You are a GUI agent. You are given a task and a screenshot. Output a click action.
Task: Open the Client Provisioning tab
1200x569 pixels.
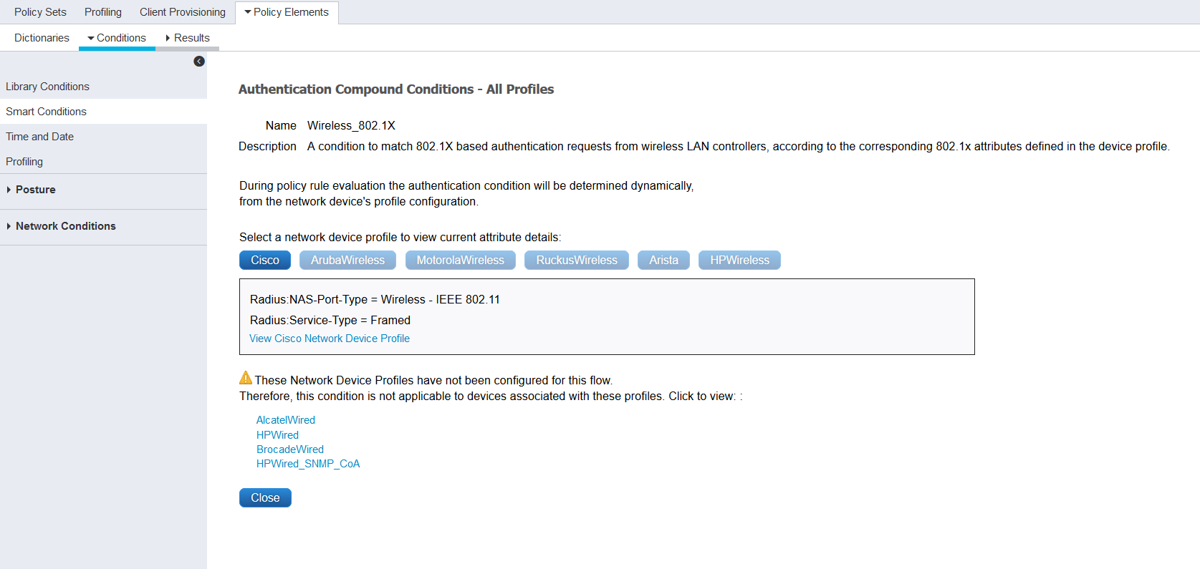(183, 12)
